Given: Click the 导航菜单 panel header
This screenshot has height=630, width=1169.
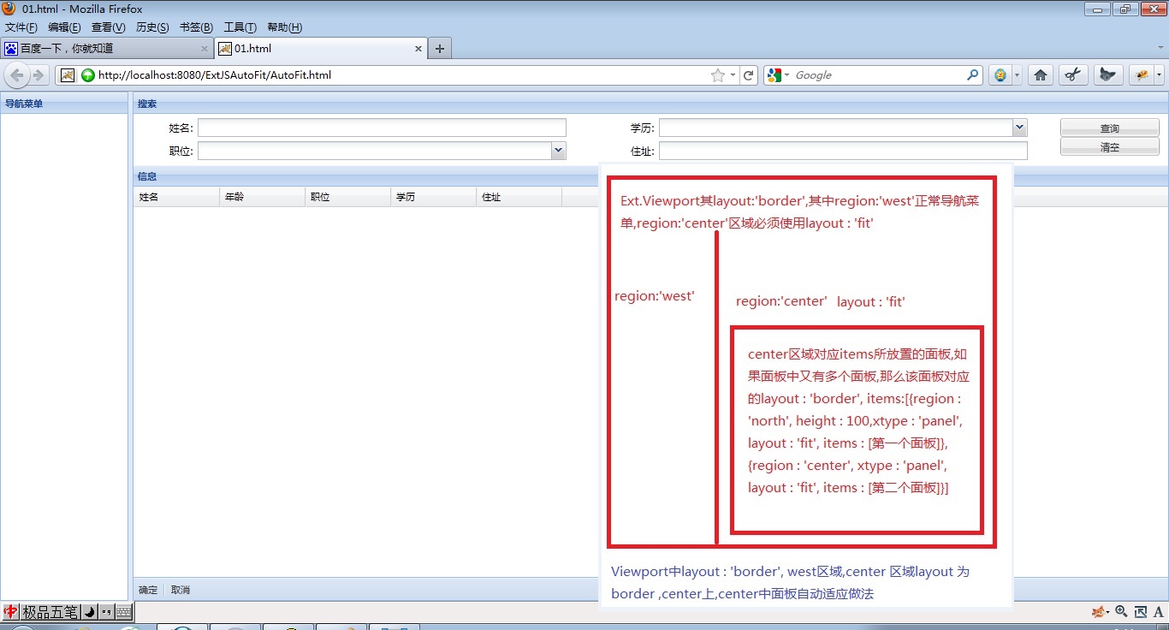Looking at the screenshot, I should click(x=64, y=104).
